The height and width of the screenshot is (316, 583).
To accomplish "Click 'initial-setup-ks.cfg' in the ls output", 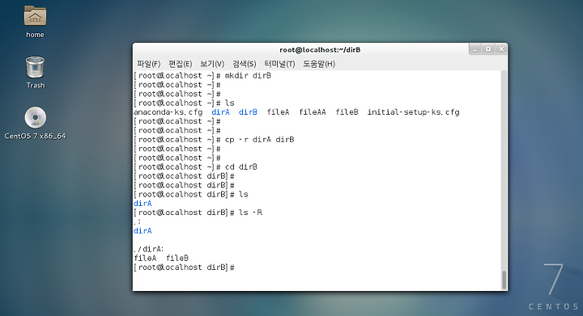I will [414, 112].
